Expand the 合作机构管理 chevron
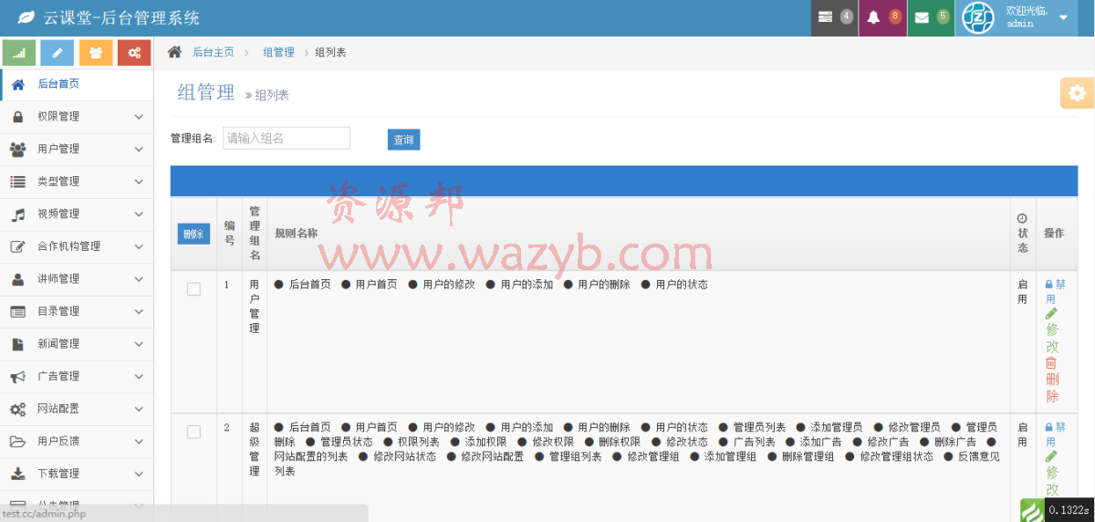The width and height of the screenshot is (1095, 522). click(x=139, y=246)
